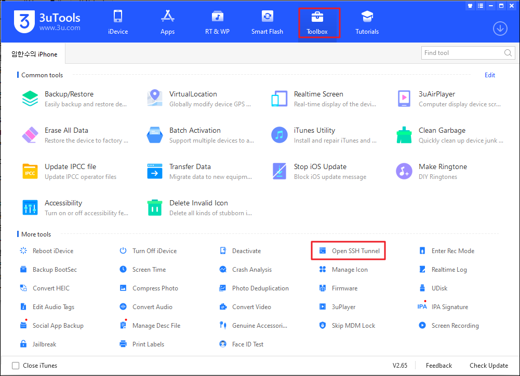Image resolution: width=520 pixels, height=376 pixels.
Task: Open Print Labels
Action: (142, 344)
